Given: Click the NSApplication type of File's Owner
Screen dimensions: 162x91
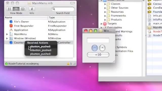Looking at the screenshot, I should point(57,22).
